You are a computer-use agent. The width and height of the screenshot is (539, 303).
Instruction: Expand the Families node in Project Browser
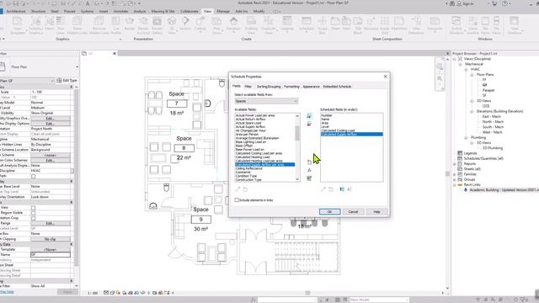tap(455, 174)
